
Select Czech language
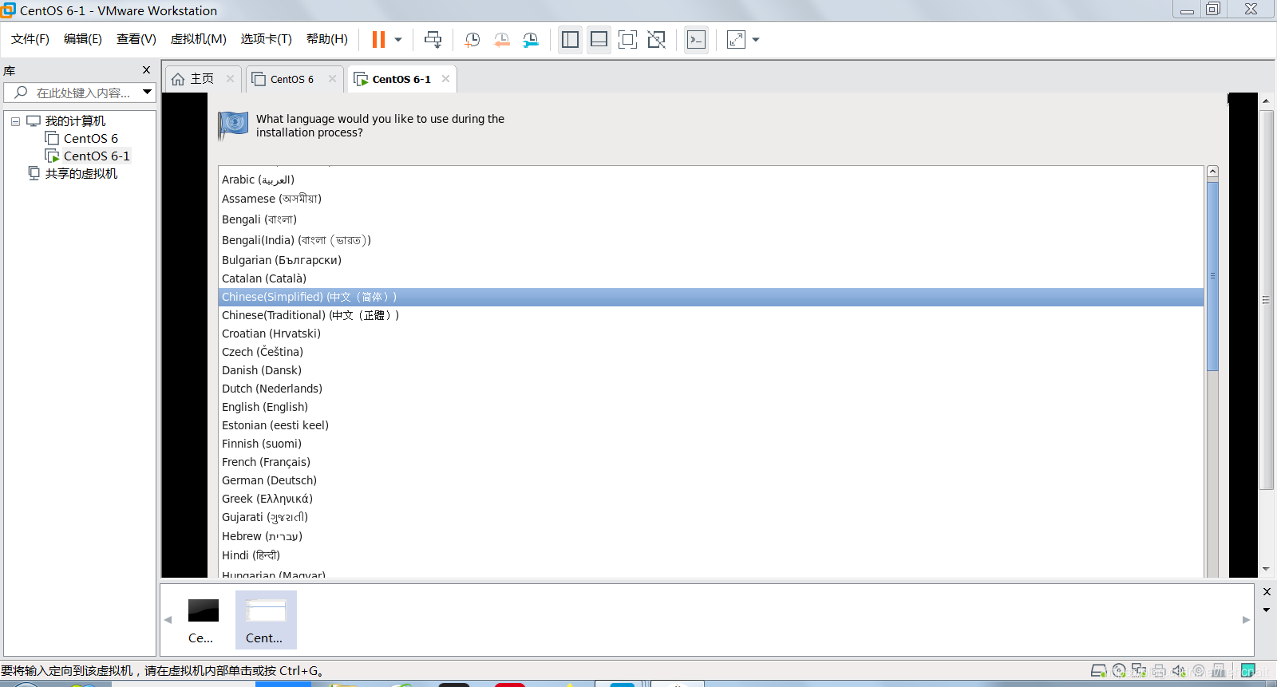pyautogui.click(x=710, y=352)
